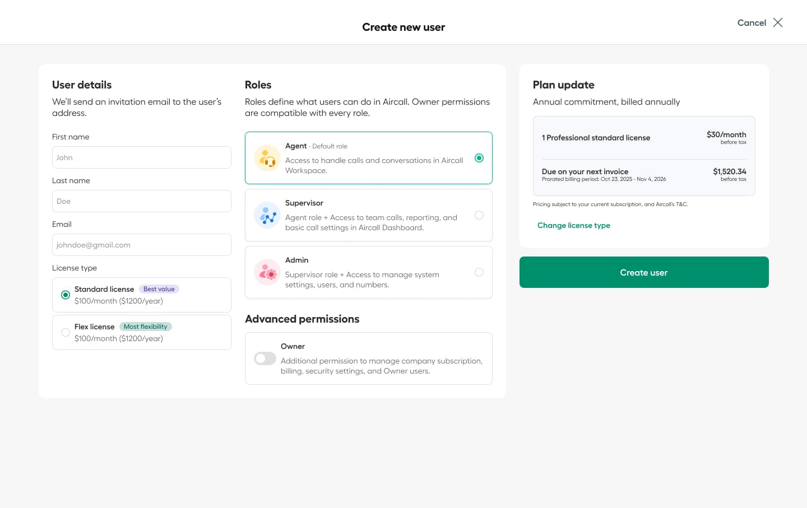
Task: Close the dialog with the X icon
Action: pos(778,22)
